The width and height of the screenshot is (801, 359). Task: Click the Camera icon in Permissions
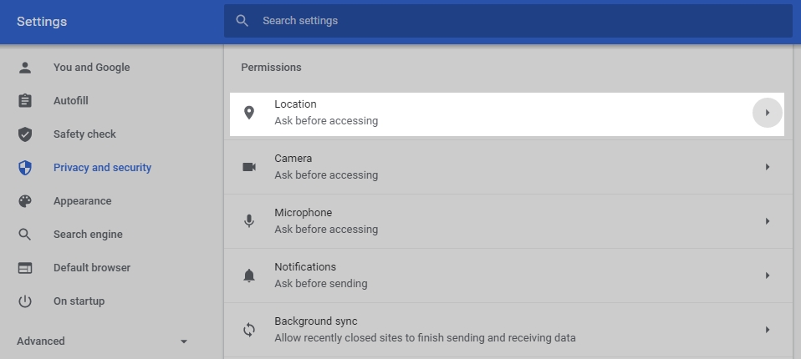[x=248, y=167]
